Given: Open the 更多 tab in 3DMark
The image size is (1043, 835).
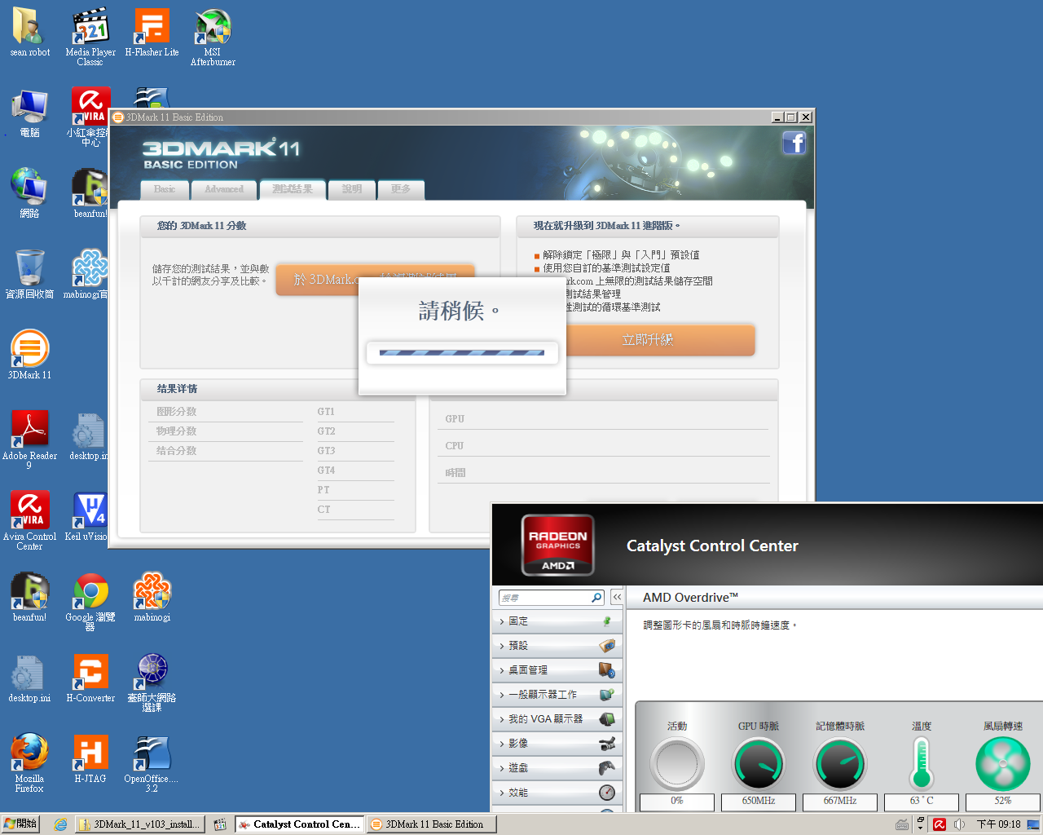Looking at the screenshot, I should pyautogui.click(x=401, y=189).
